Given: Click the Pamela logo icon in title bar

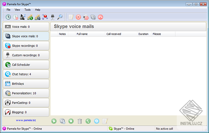Looking at the screenshot, I should pyautogui.click(x=4, y=4).
